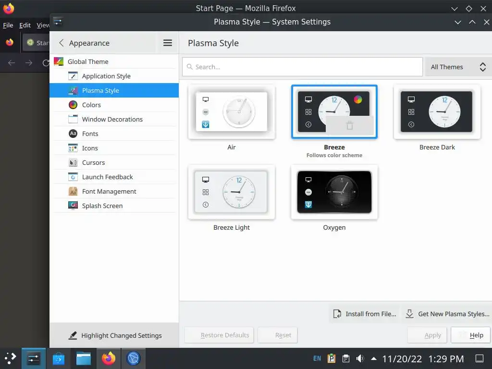Open the Fonts settings page
Viewport: 492px width, 369px height.
[114, 134]
